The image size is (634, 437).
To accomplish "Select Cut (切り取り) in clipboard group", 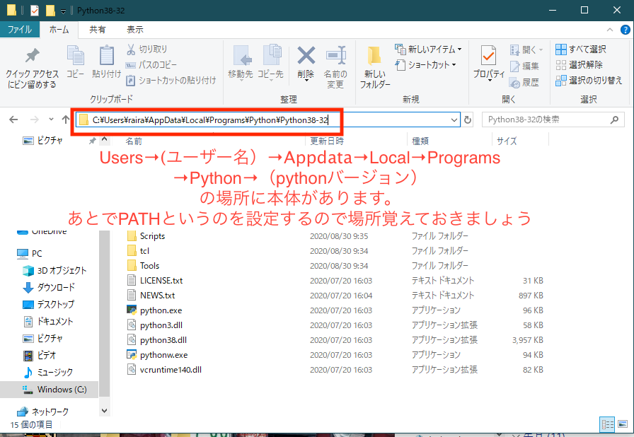I will tap(146, 49).
